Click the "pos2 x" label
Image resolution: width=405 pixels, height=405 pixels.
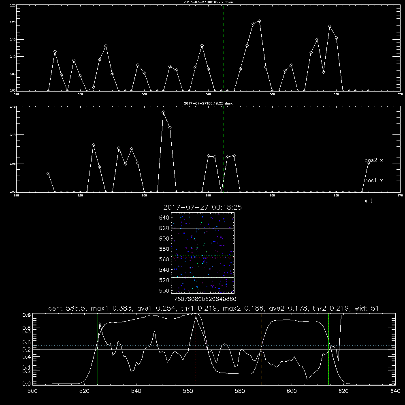pos(373,160)
